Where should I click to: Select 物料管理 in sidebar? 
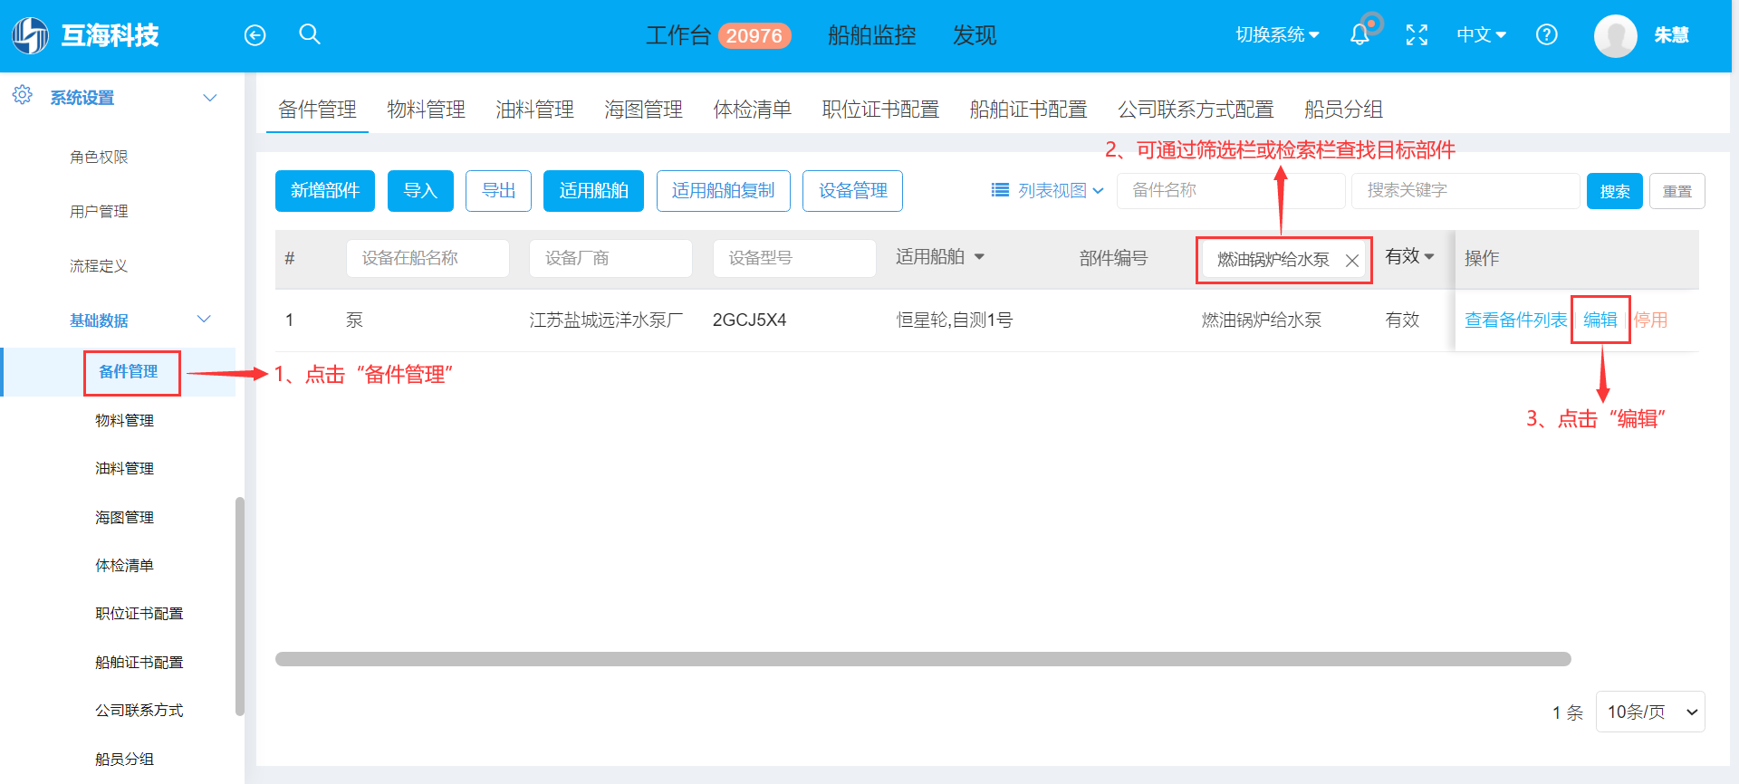point(124,420)
